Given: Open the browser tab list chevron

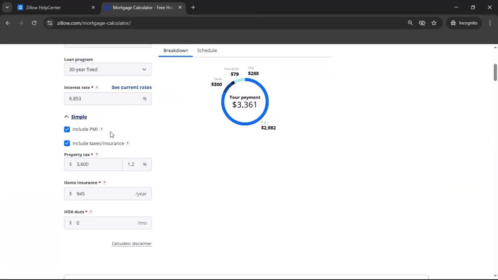Looking at the screenshot, I should (7, 7).
